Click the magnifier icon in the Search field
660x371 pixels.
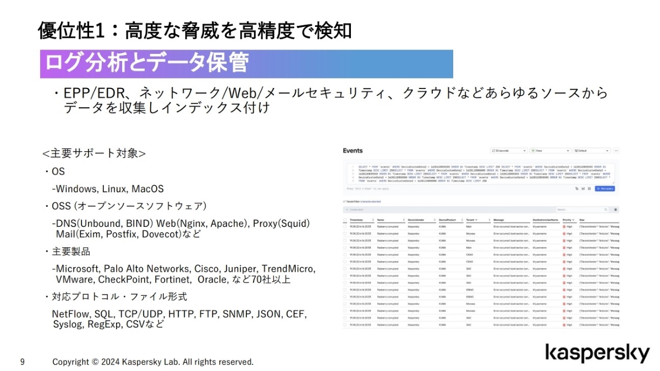[606, 209]
